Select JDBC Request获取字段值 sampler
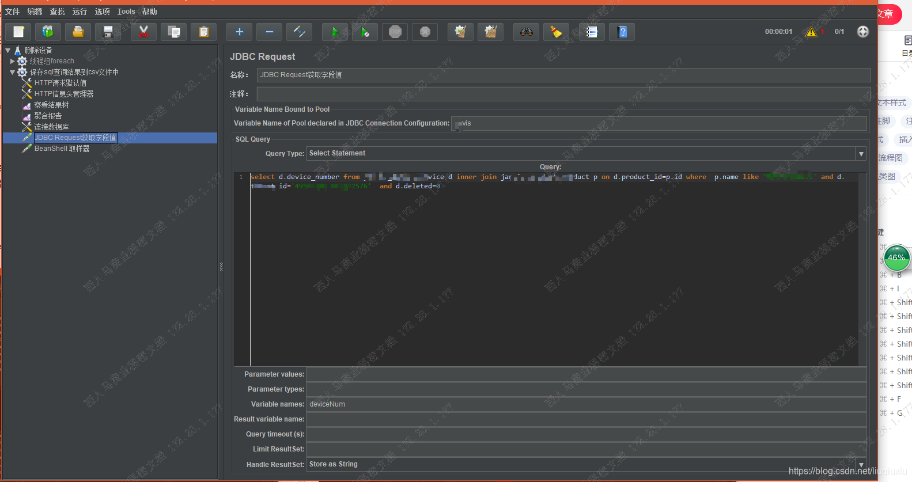 [x=75, y=138]
